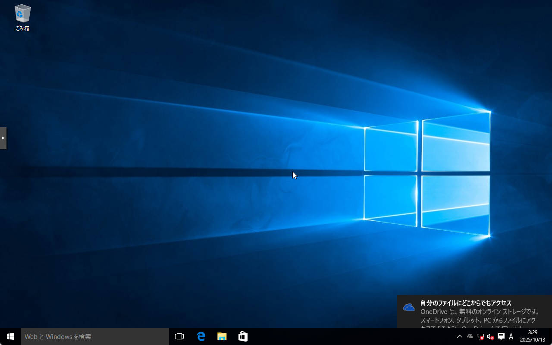Toggle the IME input mode A indicator

pos(511,336)
